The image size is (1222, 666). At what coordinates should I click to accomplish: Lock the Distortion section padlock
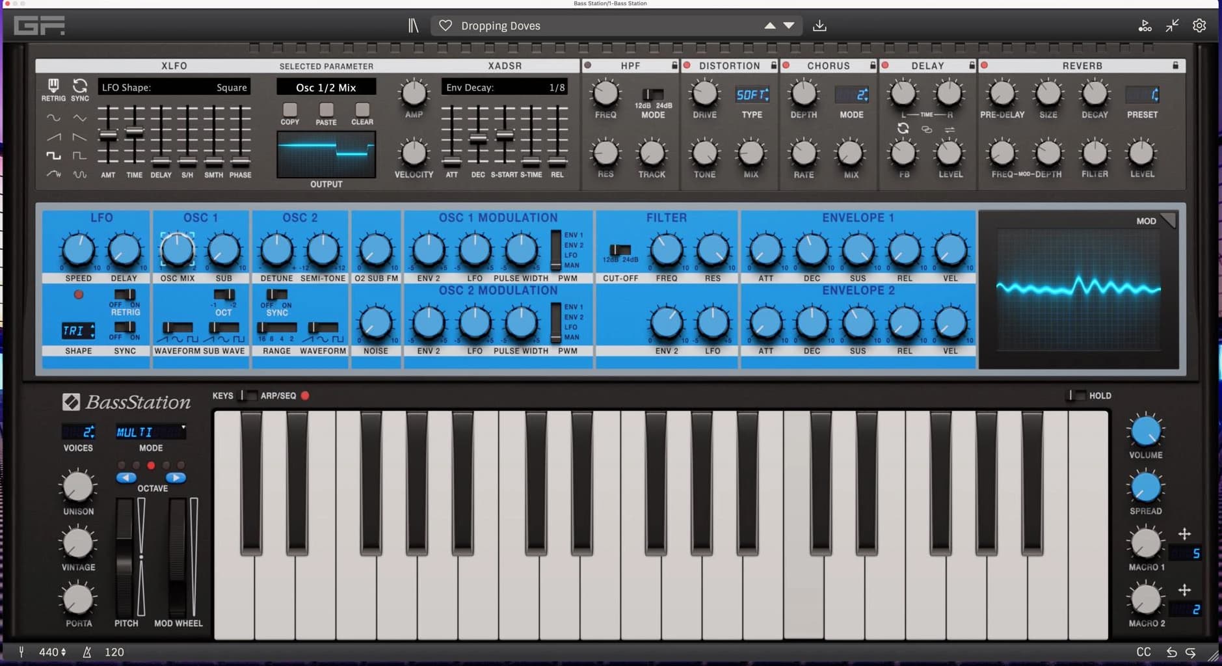(x=773, y=66)
